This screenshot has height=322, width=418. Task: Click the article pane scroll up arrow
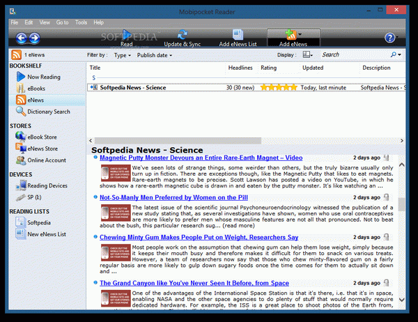[402, 165]
